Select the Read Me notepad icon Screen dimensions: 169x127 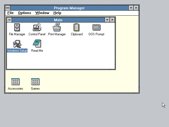tap(37, 43)
